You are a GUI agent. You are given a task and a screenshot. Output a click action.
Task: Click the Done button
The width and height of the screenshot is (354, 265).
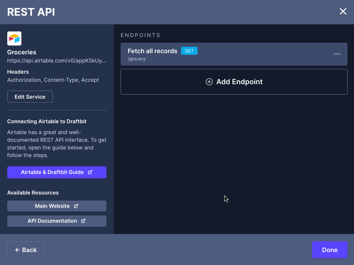pyautogui.click(x=330, y=250)
